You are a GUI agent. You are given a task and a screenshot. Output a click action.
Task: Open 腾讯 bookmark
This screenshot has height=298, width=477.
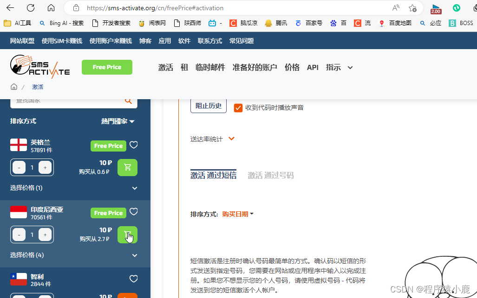point(276,23)
